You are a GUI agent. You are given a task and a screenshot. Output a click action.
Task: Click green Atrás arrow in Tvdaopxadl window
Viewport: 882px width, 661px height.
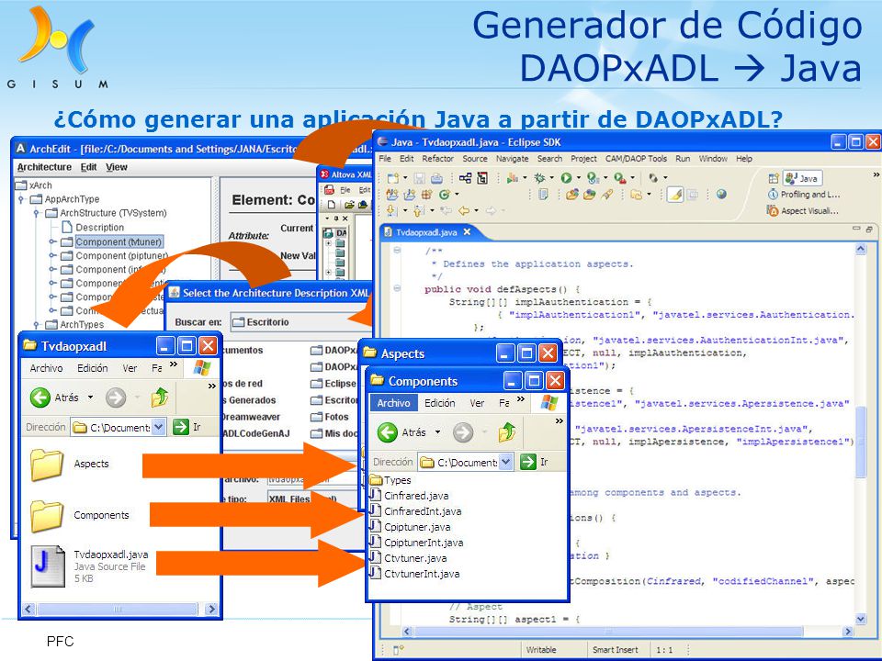(x=40, y=398)
